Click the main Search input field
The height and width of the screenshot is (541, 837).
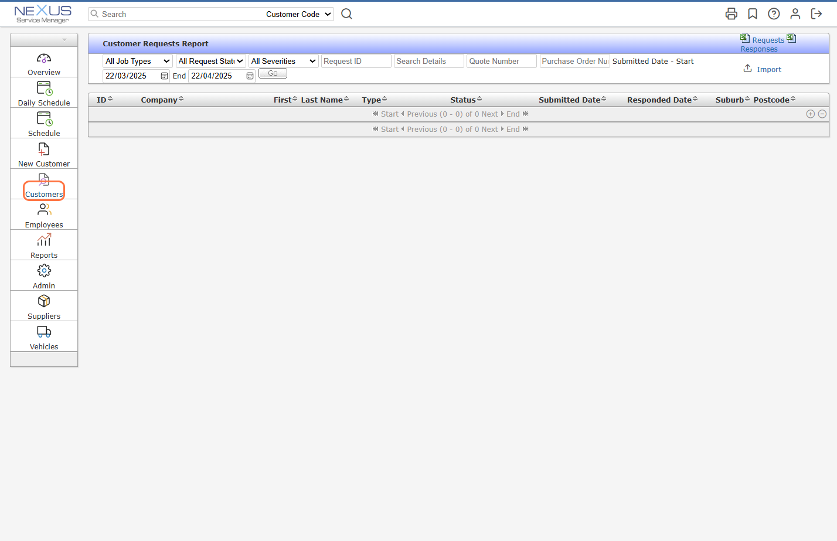(x=176, y=14)
